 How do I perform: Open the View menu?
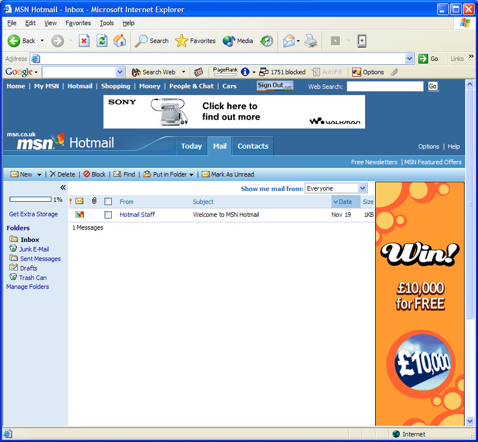click(x=50, y=23)
